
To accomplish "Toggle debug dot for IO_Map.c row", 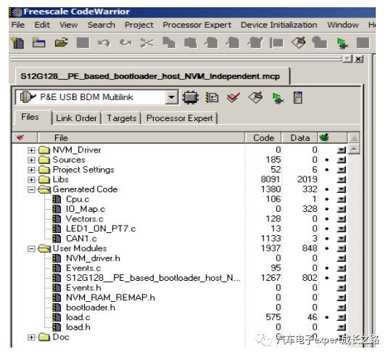I will coord(327,209).
